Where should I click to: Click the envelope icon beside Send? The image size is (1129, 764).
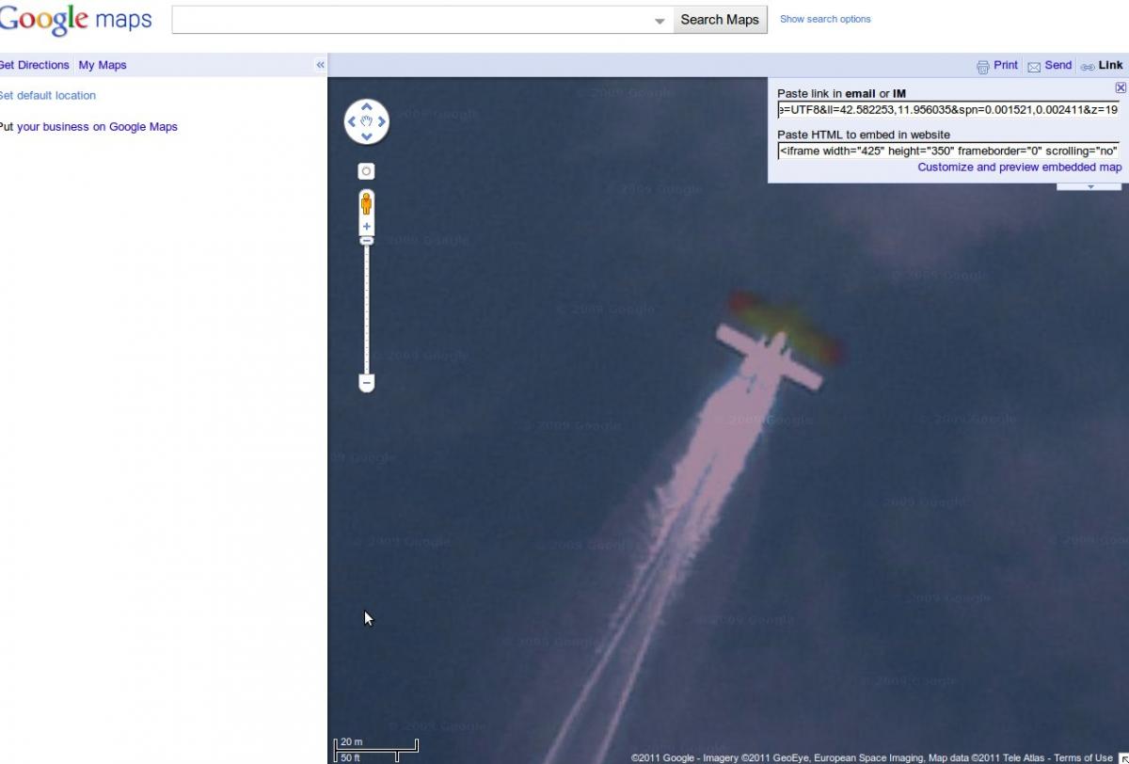pos(1034,66)
